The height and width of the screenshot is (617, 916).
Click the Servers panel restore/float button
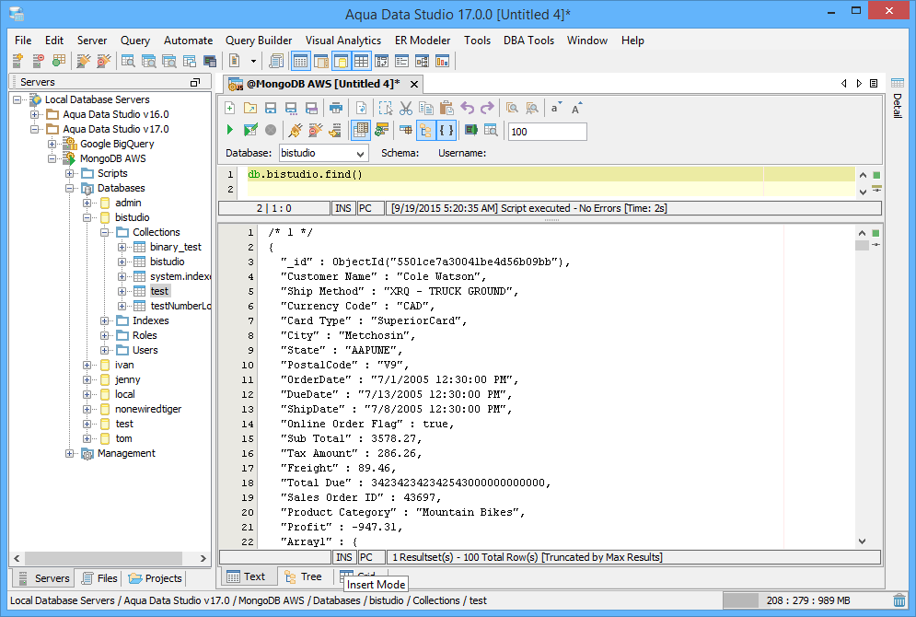coord(195,82)
